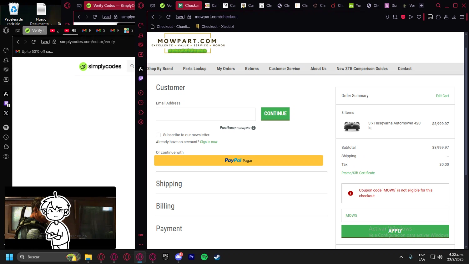Open settings gear in the red sidebar
The height and width of the screenshot is (264, 469).
(x=141, y=122)
